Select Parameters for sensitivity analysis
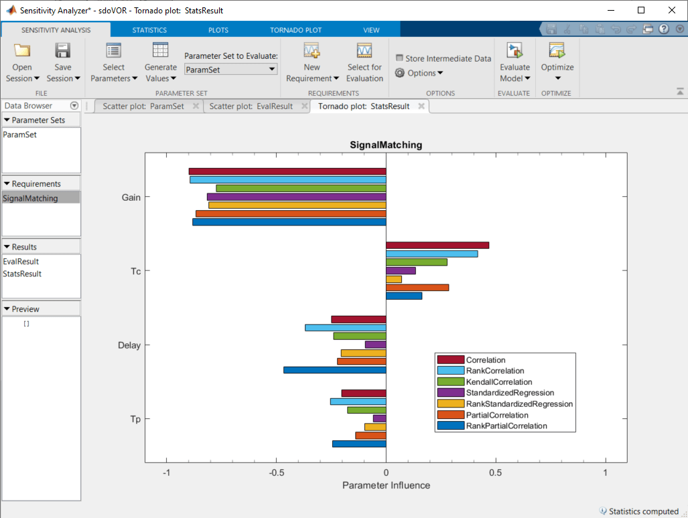The image size is (688, 518). [x=113, y=64]
